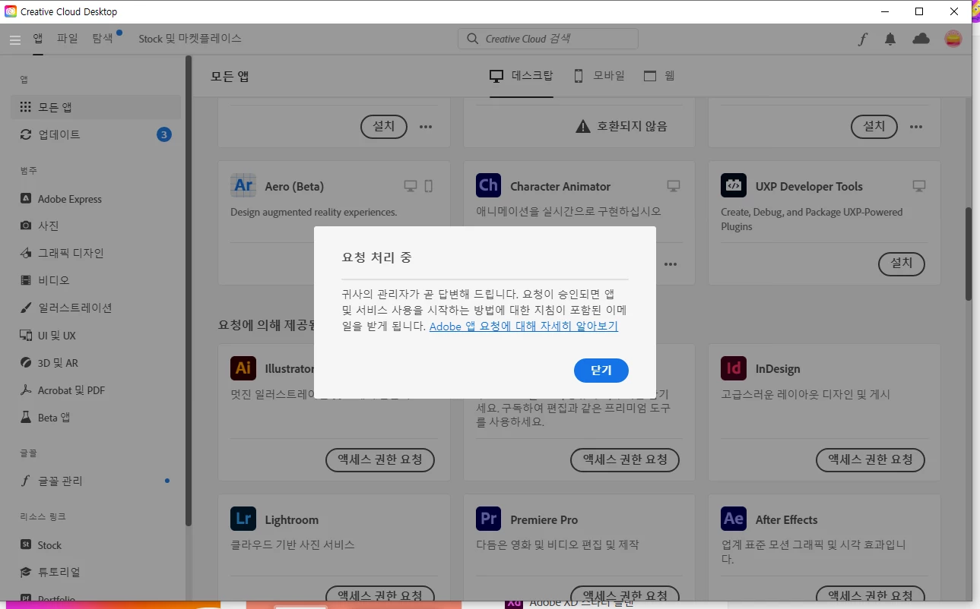
Task: Click 액세스 권한 요청 for InDesign
Action: 871,459
